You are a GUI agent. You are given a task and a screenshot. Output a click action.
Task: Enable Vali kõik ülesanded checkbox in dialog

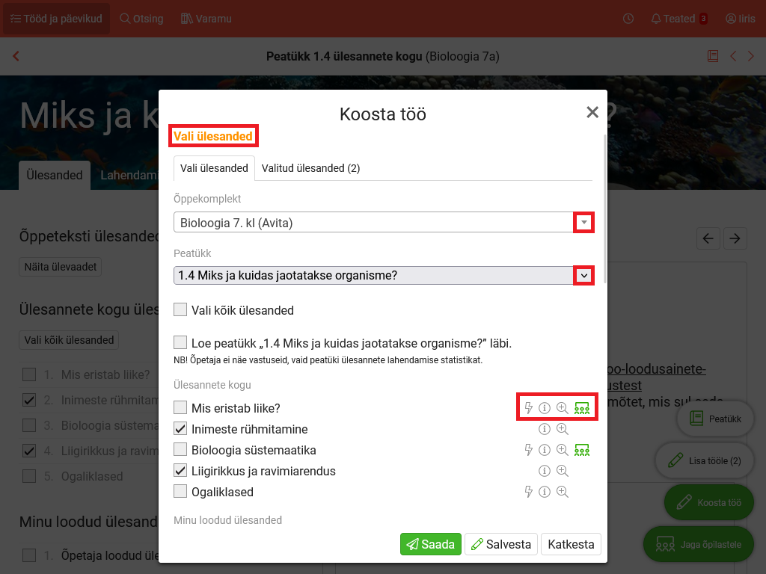click(x=180, y=309)
